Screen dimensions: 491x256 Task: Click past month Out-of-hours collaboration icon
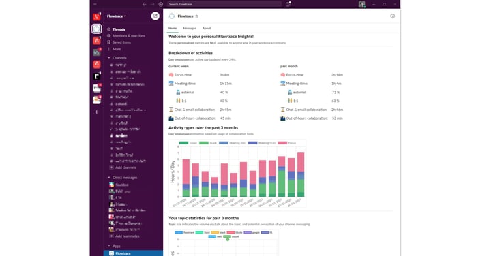pyautogui.click(x=283, y=118)
